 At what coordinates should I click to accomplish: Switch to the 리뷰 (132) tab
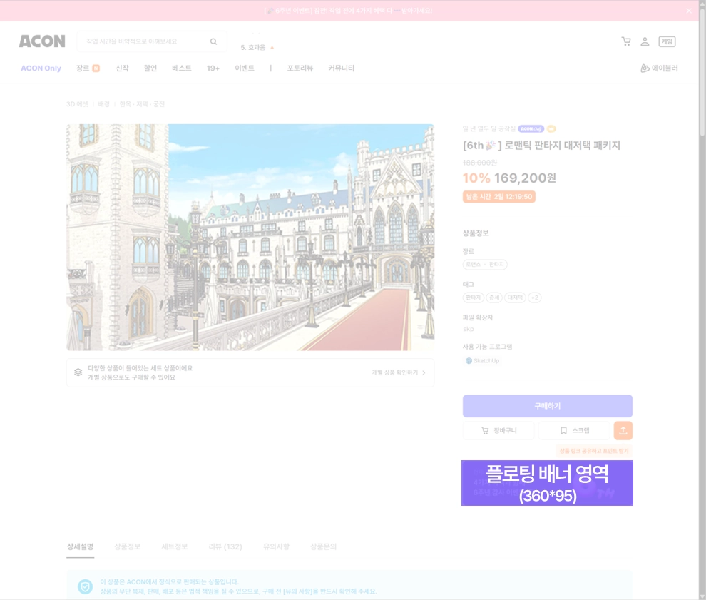tap(225, 546)
